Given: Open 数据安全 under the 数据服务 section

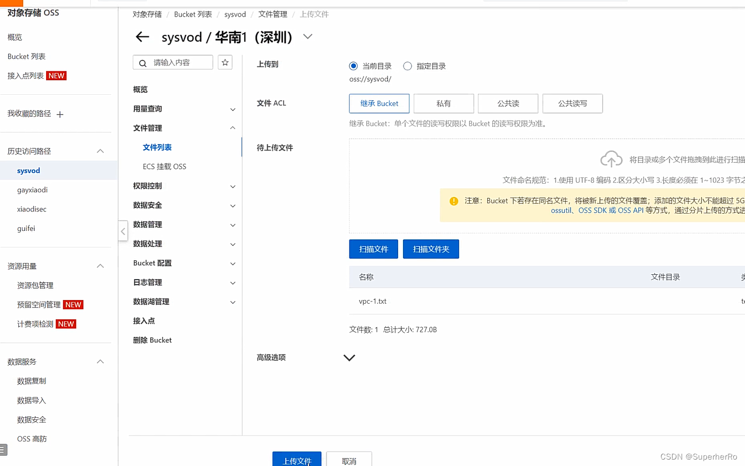Looking at the screenshot, I should [32, 419].
